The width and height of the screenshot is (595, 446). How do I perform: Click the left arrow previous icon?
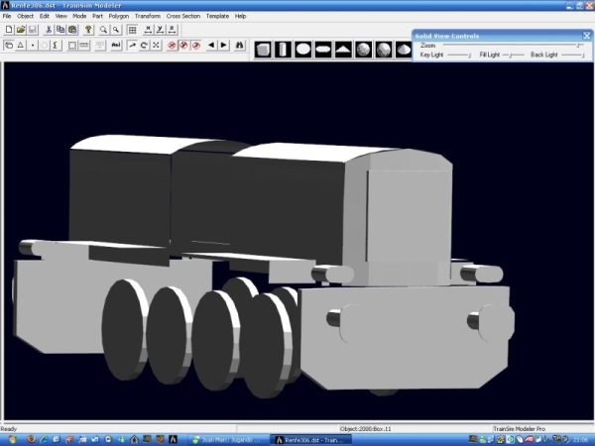click(x=210, y=46)
